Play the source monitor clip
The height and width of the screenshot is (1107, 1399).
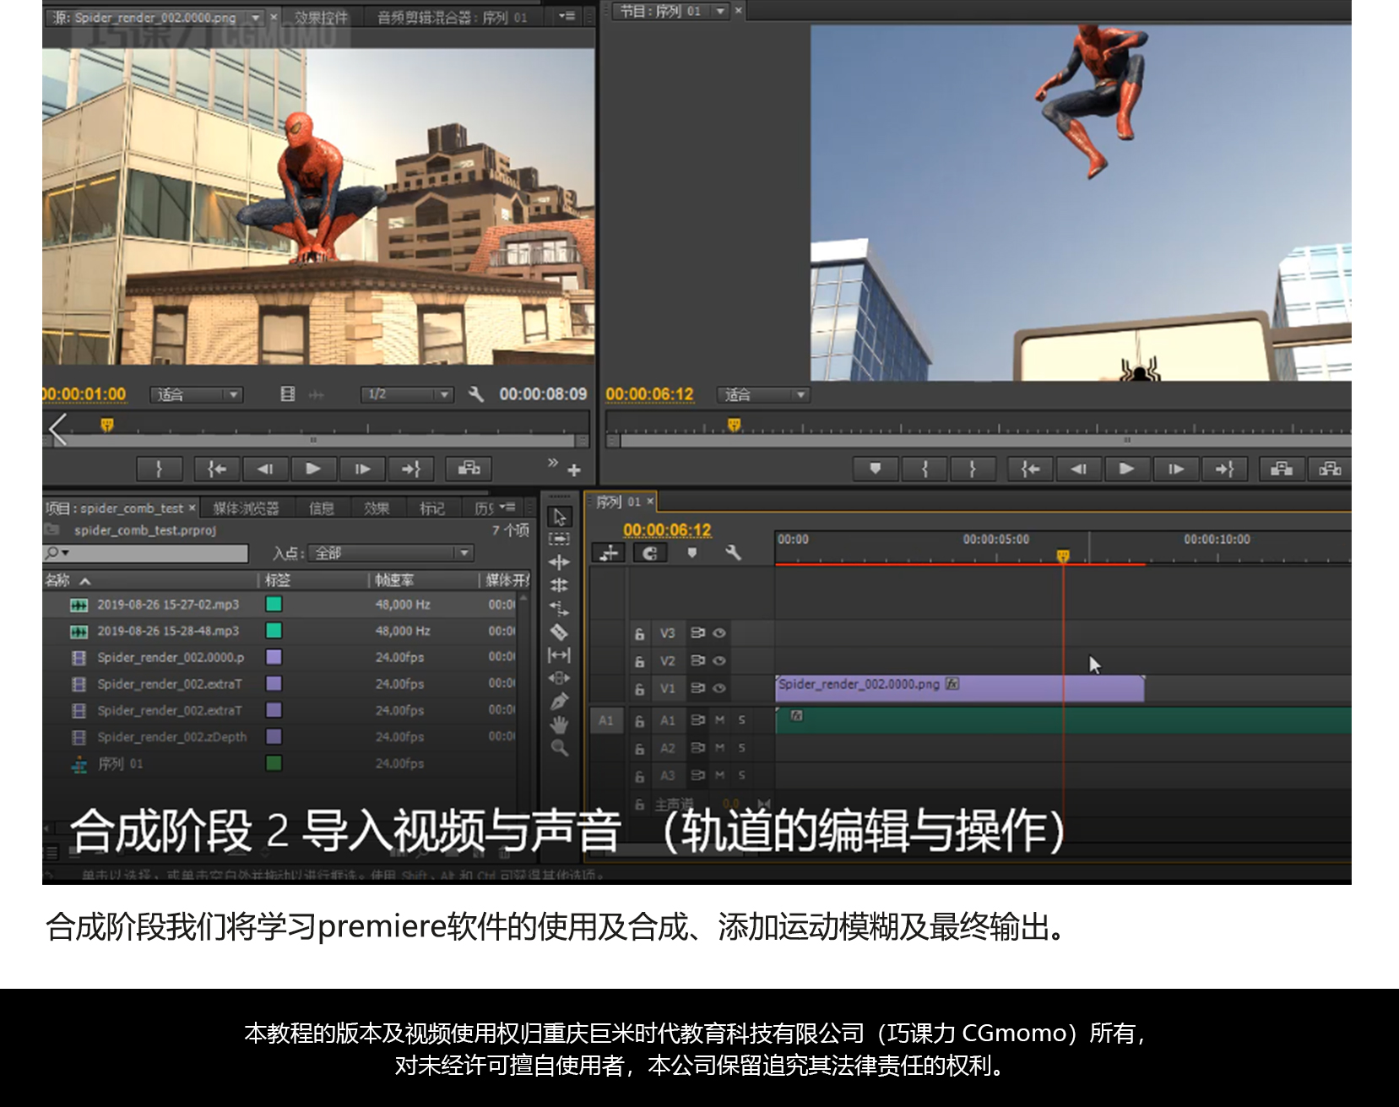[313, 469]
